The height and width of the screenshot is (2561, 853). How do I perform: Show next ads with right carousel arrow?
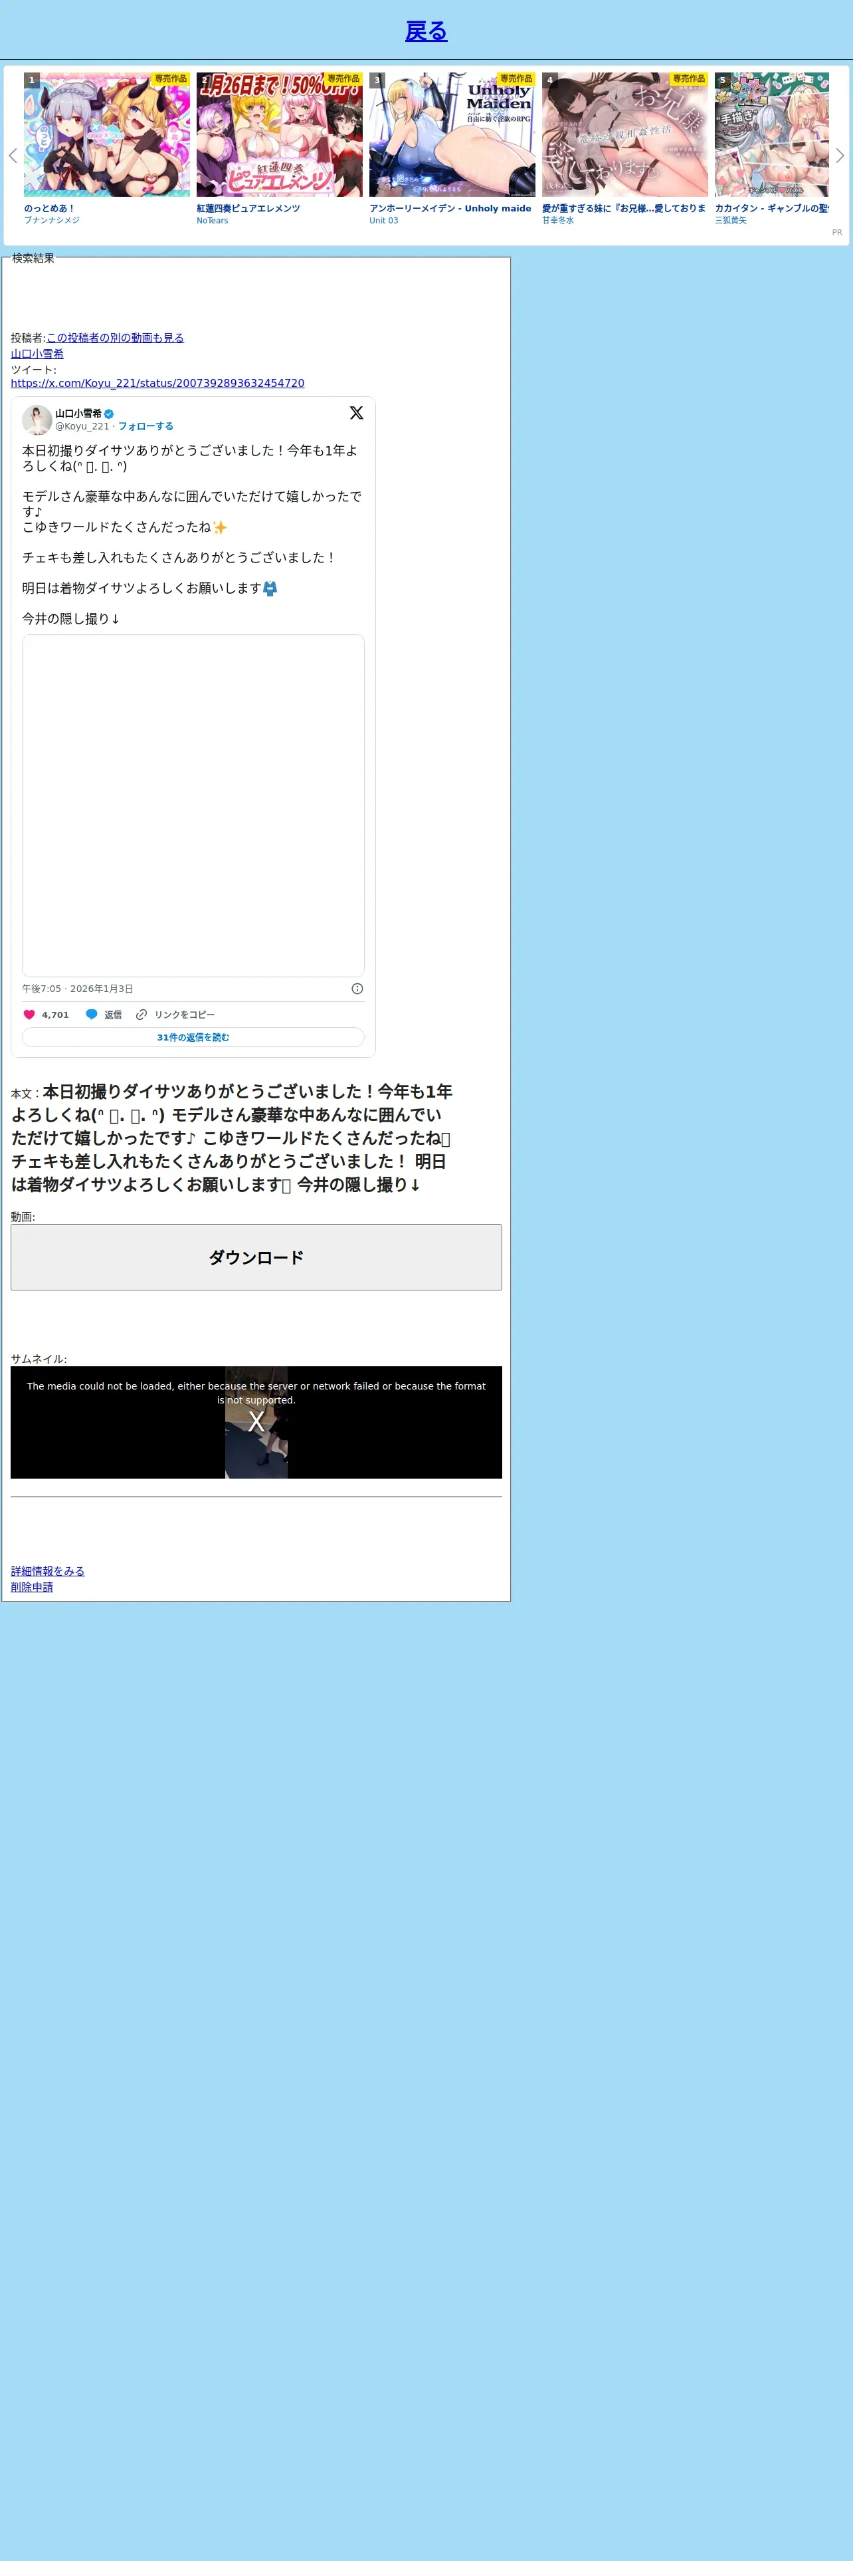tap(840, 155)
